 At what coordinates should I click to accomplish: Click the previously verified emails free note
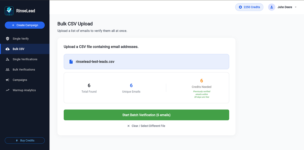click(202, 94)
